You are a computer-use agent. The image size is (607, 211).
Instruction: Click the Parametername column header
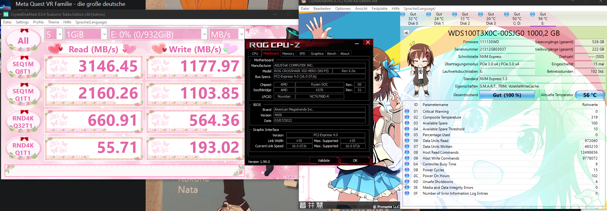(x=435, y=105)
